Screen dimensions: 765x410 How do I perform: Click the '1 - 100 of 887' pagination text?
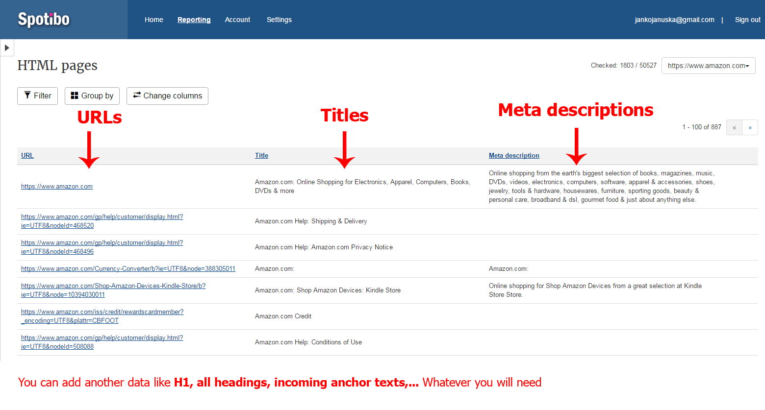click(702, 127)
